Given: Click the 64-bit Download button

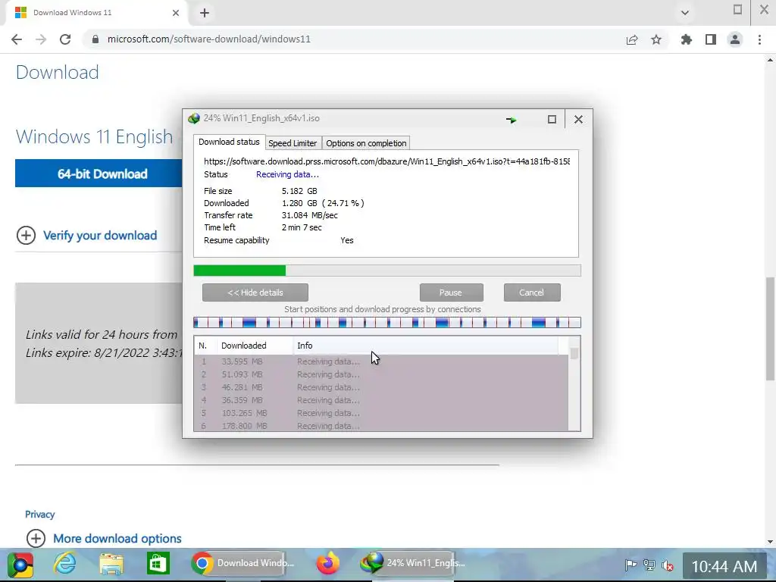Looking at the screenshot, I should [99, 174].
